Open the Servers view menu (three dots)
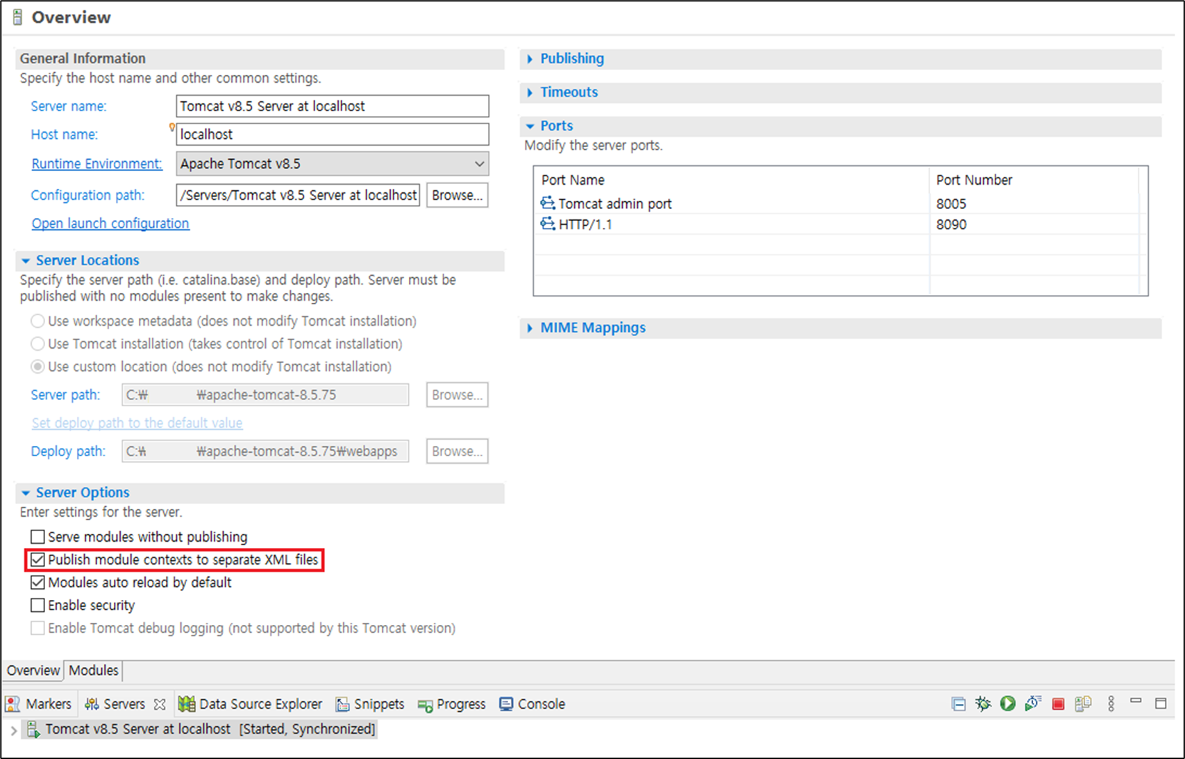The width and height of the screenshot is (1185, 759). [x=1111, y=704]
